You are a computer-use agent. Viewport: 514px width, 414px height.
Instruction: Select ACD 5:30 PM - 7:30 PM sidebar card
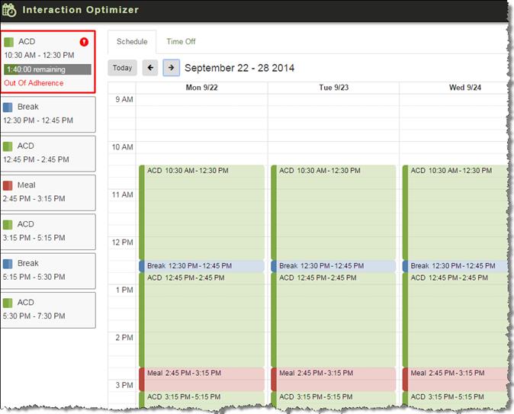point(47,309)
